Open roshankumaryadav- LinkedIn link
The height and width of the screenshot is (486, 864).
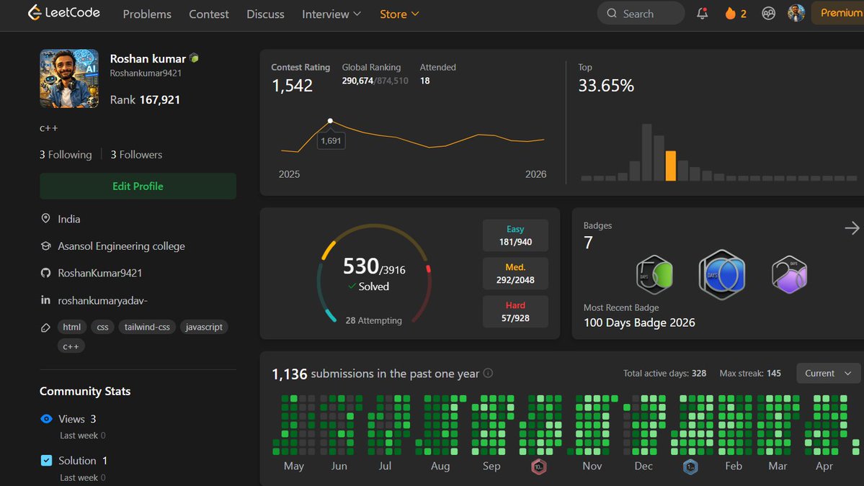[102, 300]
